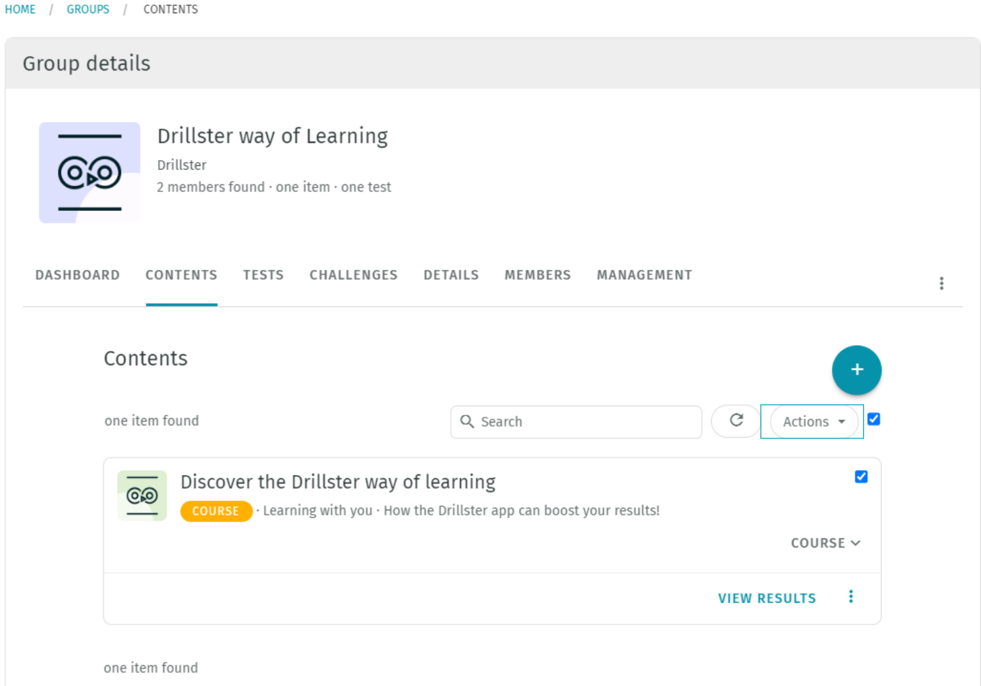Screen dimensions: 981x686
Task: Click inside the Search input field
Action: 576,421
